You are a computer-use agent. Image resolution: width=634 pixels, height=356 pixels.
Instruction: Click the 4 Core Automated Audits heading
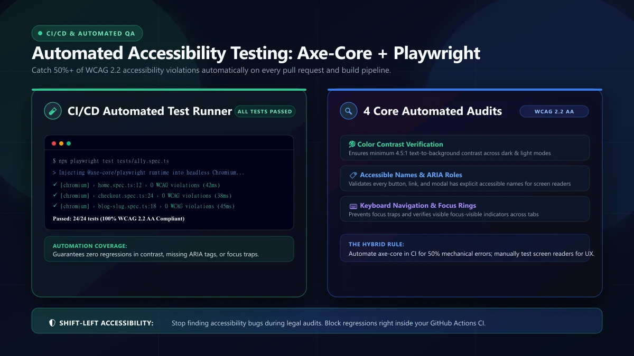point(433,111)
